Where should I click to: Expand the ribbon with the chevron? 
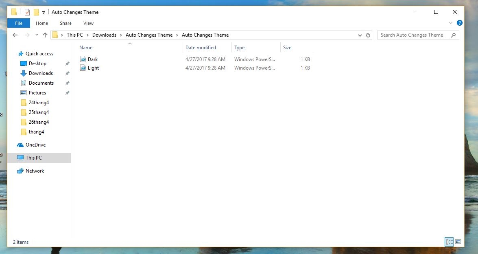click(451, 23)
